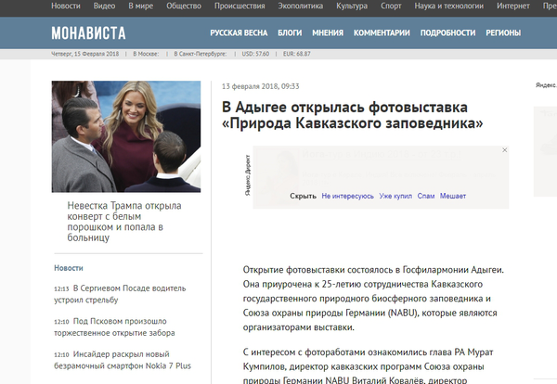
Task: Open Наука и технологии section
Action: 449,6
